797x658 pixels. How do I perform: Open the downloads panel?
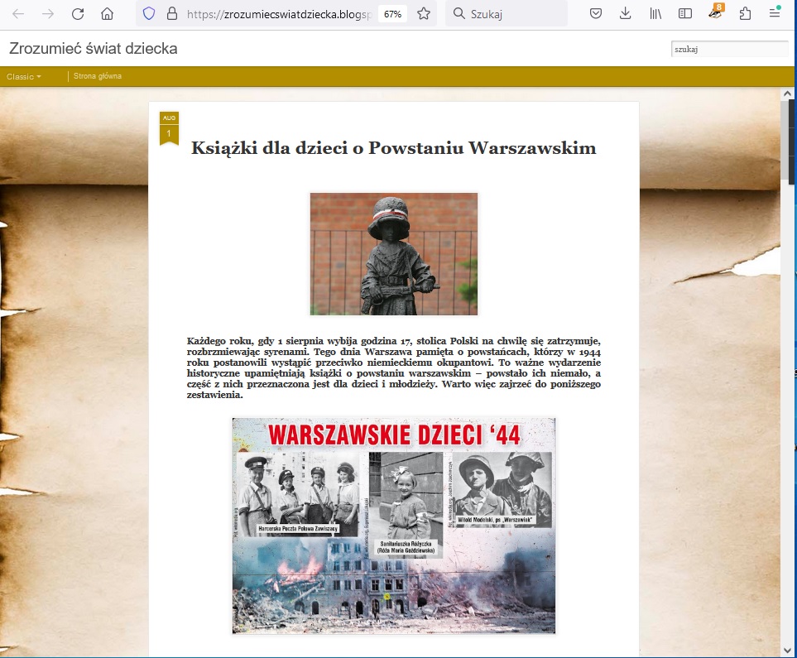coord(626,14)
